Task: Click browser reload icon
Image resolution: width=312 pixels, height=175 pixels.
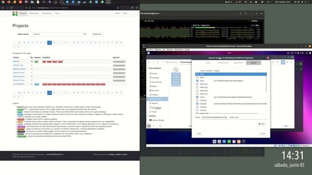Action: tap(12, 8)
